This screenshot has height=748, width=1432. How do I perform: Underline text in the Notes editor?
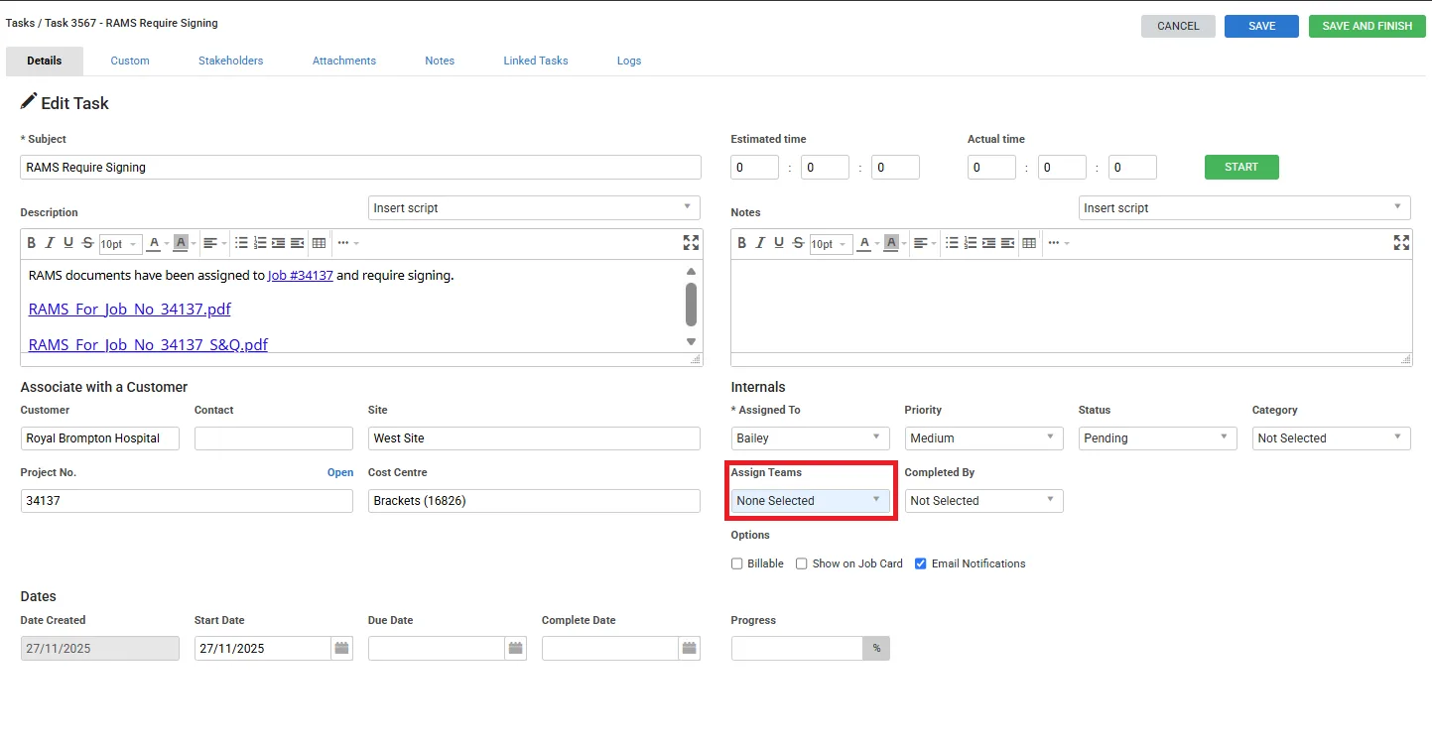click(779, 243)
